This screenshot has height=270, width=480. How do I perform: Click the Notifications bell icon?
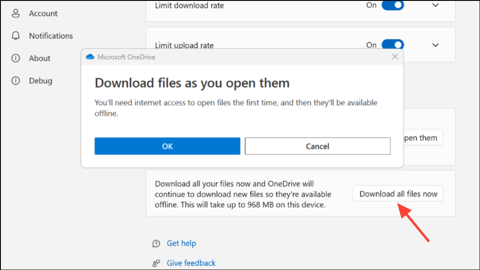(16, 36)
